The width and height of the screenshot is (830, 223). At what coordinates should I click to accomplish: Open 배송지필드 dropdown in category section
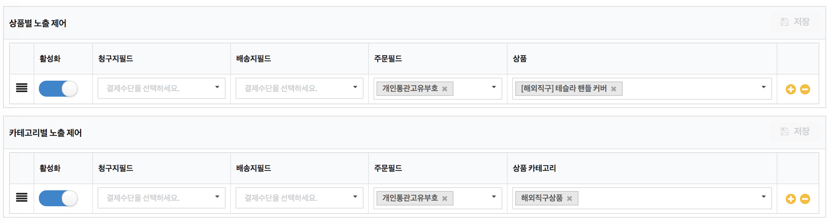[300, 198]
